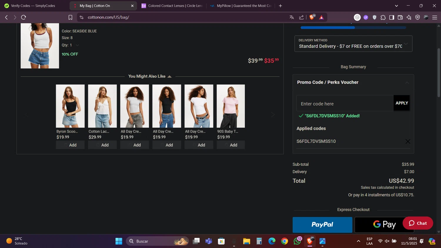Viewport: 441px width, 248px height.
Task: Click the address bar URL
Action: point(108,17)
